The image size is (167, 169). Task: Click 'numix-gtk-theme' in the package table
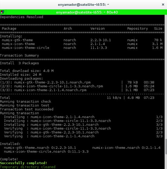point(17,40)
